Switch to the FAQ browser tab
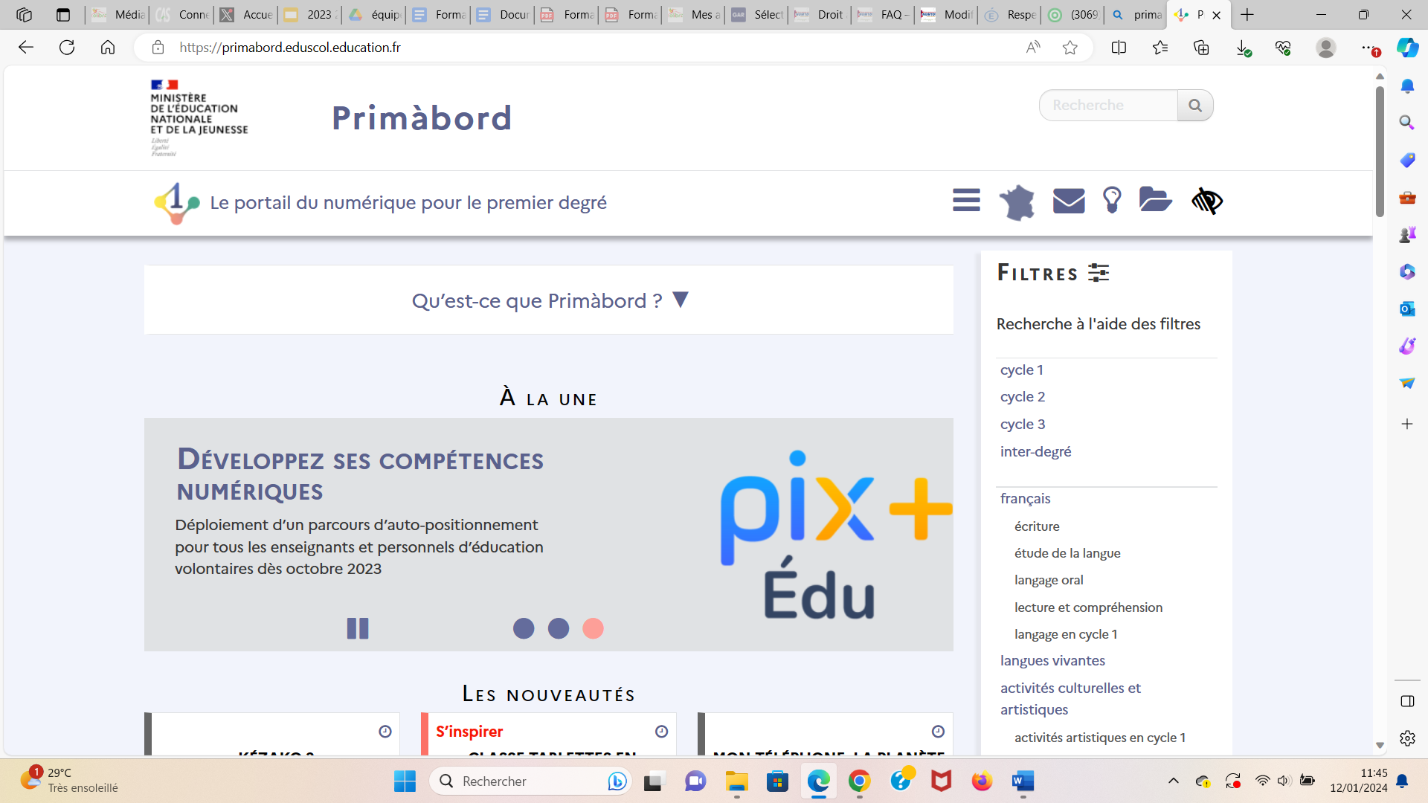This screenshot has height=803, width=1428. tap(883, 14)
